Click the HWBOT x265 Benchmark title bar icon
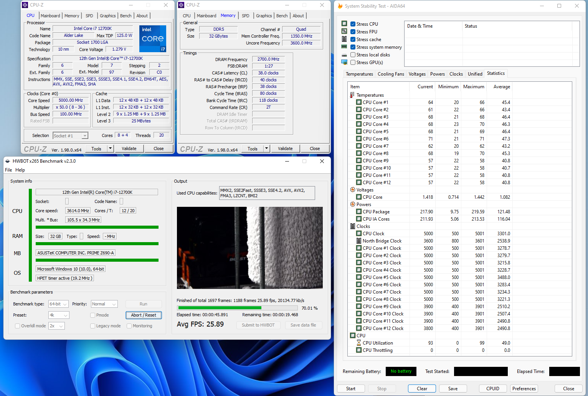This screenshot has height=396, width=588. 8,161
